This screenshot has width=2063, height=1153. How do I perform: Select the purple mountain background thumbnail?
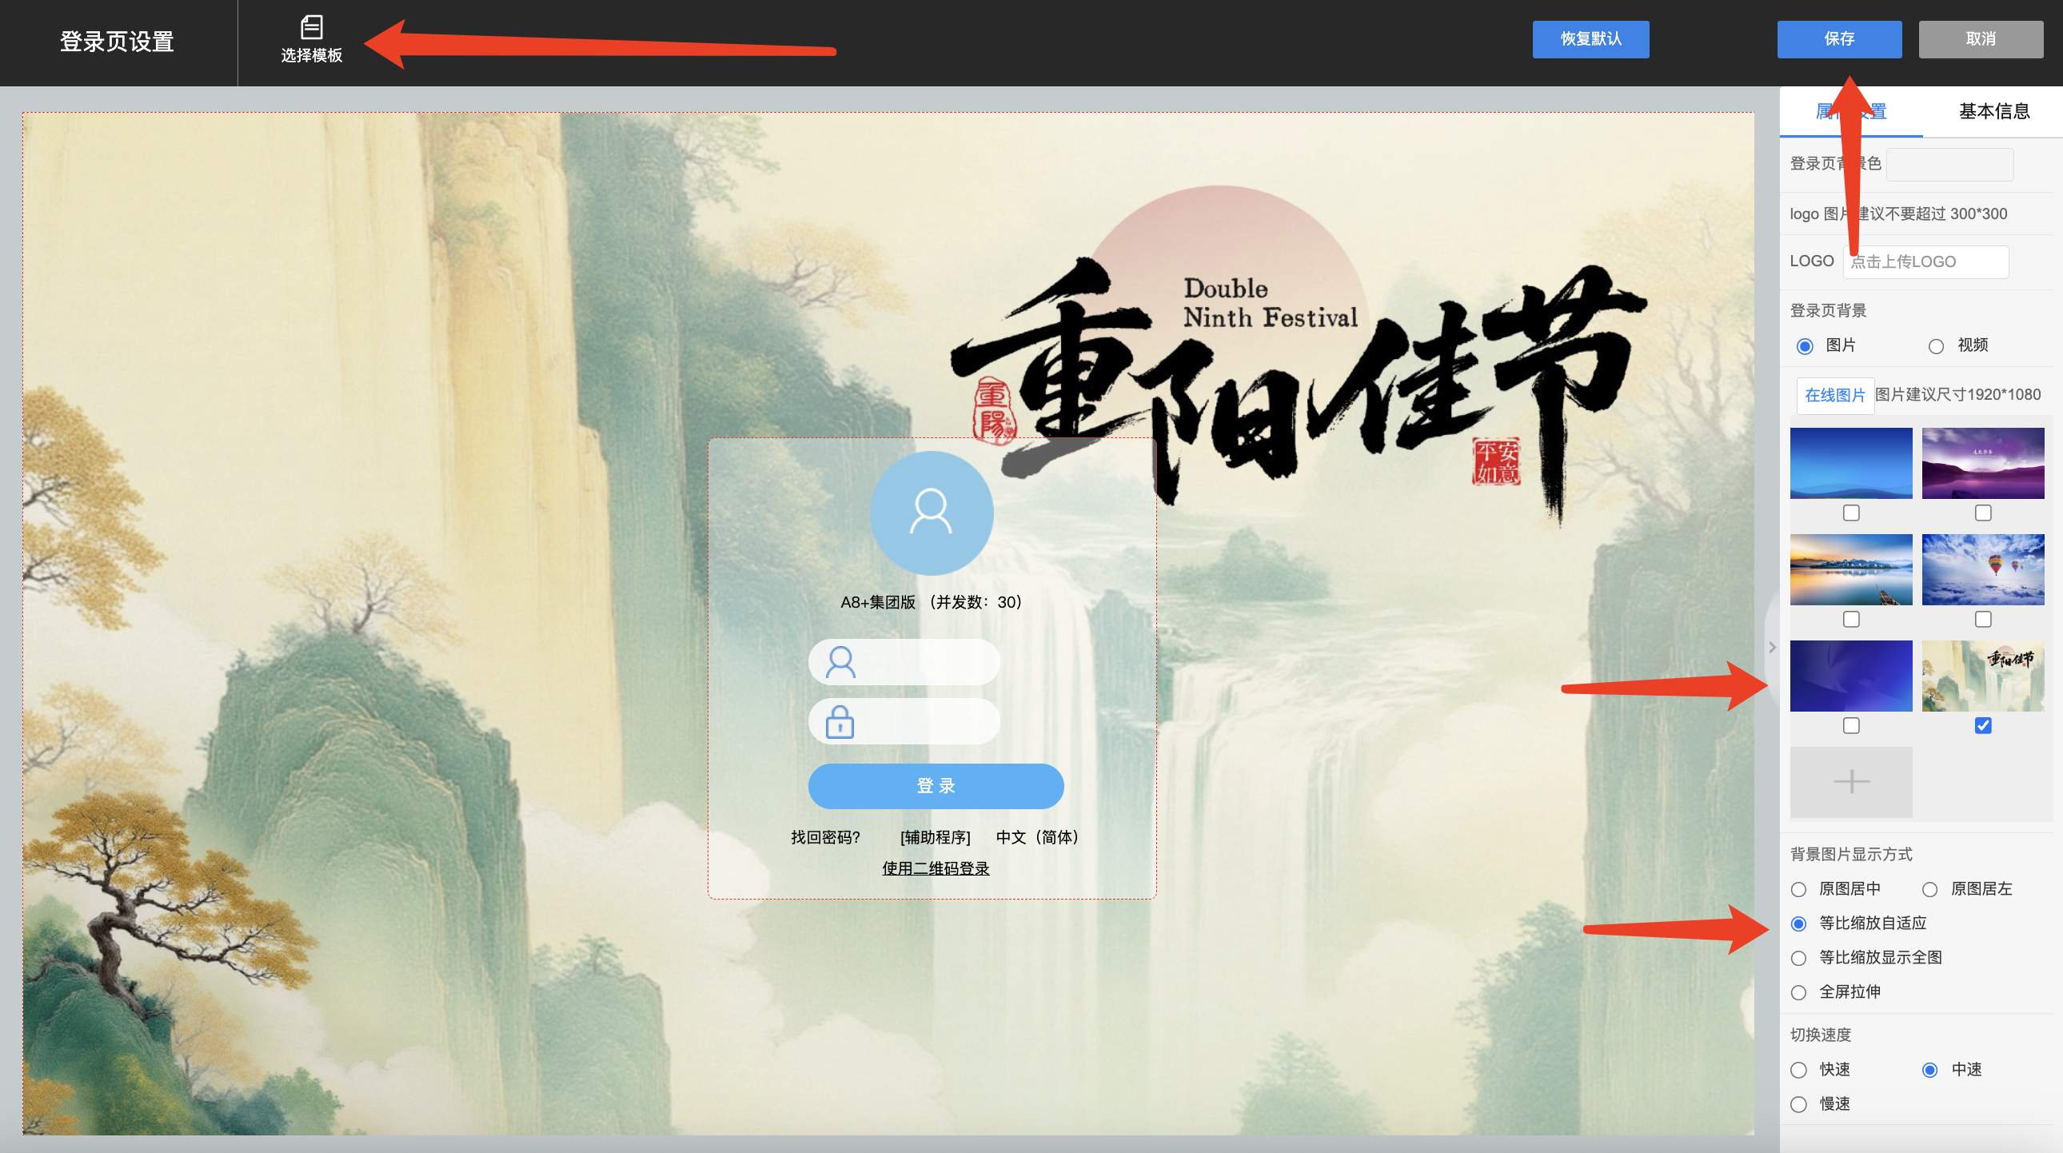pos(1982,463)
